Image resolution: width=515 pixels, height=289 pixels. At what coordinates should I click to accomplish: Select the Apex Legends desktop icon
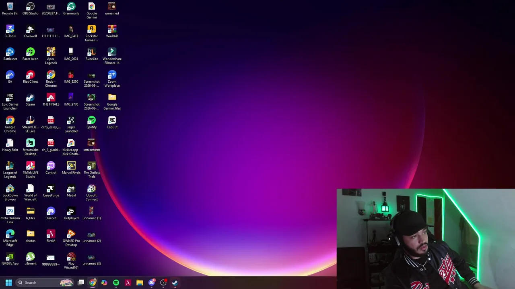tap(51, 57)
